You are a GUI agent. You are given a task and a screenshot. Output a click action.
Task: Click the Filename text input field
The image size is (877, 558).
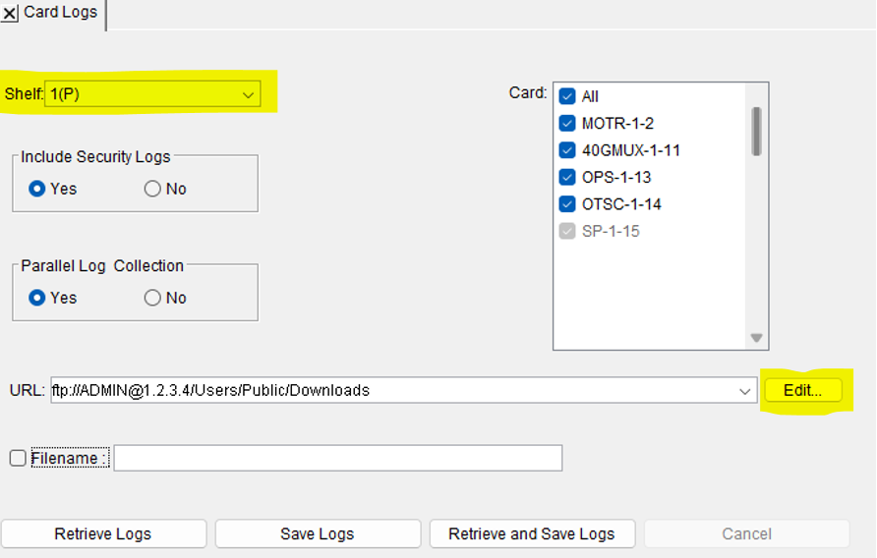click(x=338, y=458)
